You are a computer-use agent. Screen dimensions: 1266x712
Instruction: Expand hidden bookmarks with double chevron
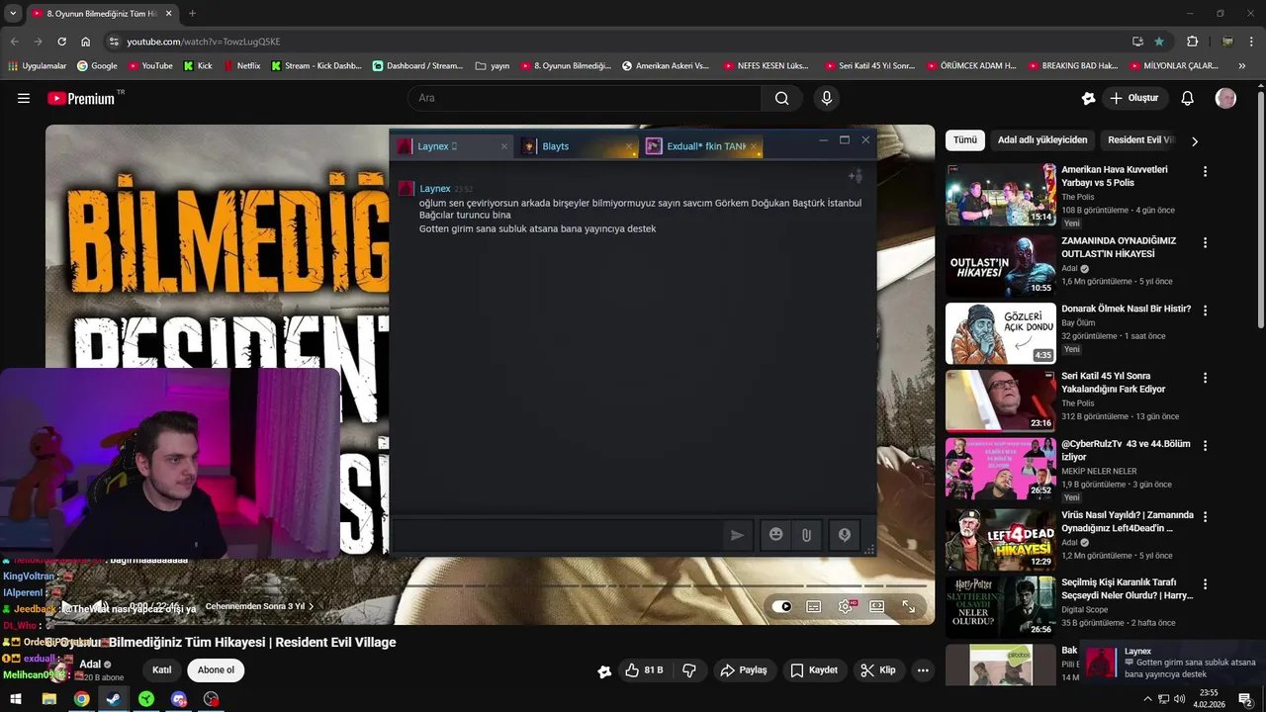tap(1242, 66)
